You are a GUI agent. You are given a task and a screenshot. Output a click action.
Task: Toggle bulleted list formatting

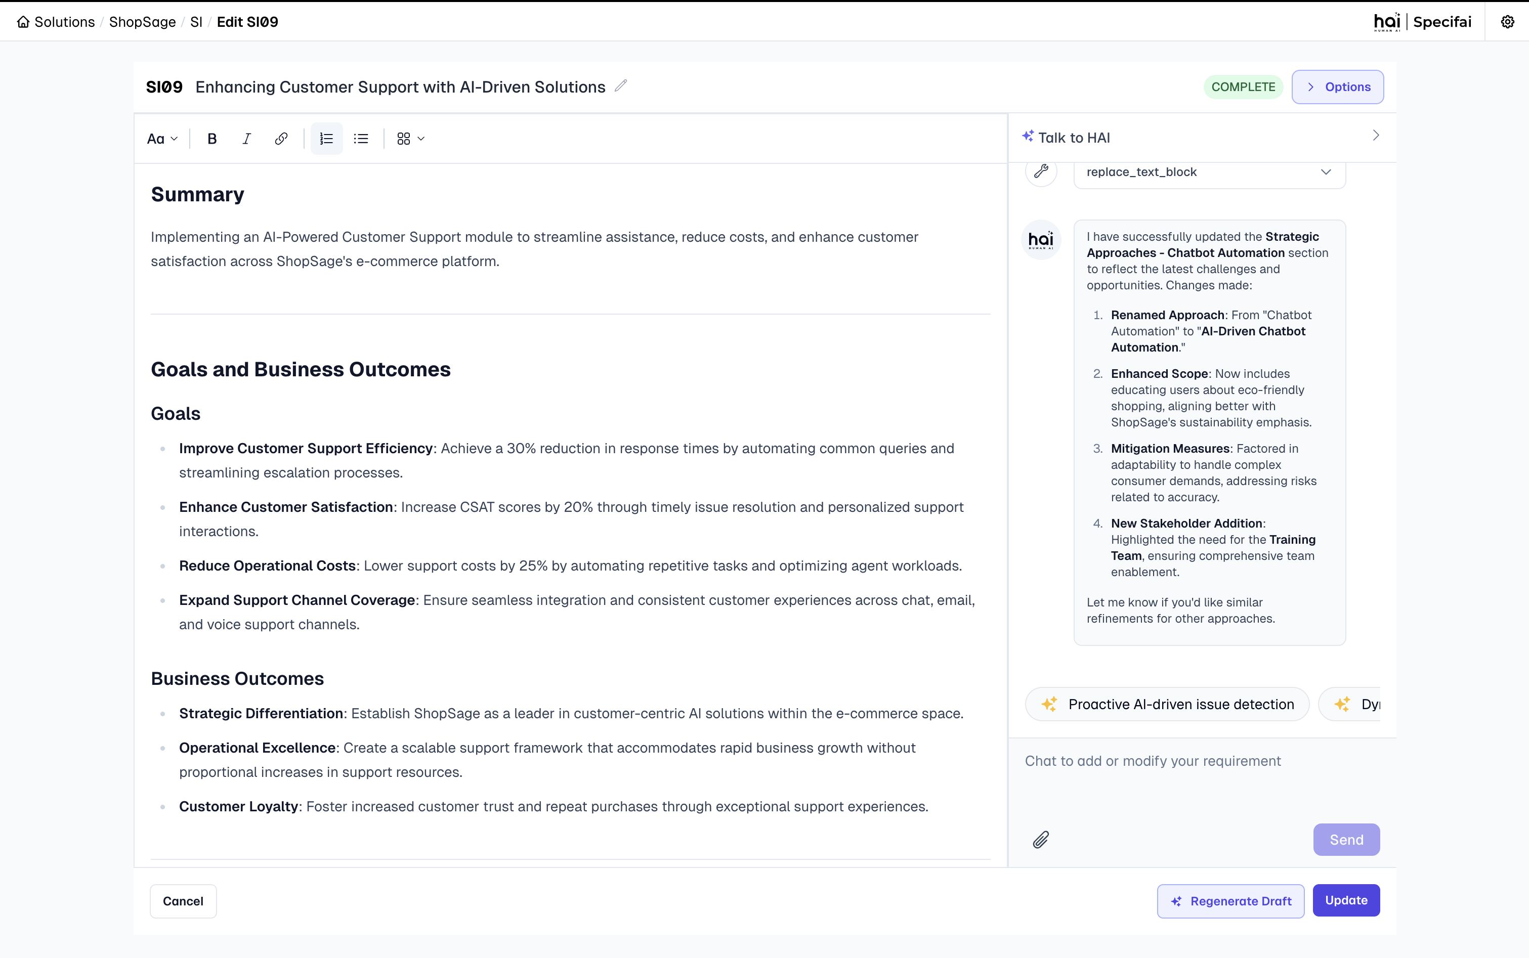361,139
